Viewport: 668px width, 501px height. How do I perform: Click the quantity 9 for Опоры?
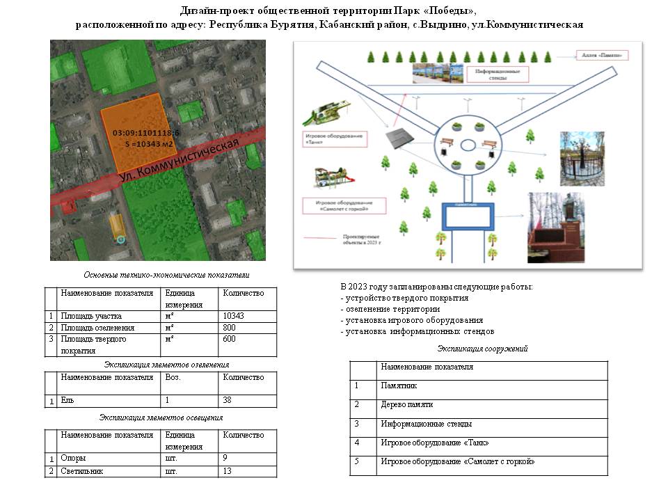225,458
